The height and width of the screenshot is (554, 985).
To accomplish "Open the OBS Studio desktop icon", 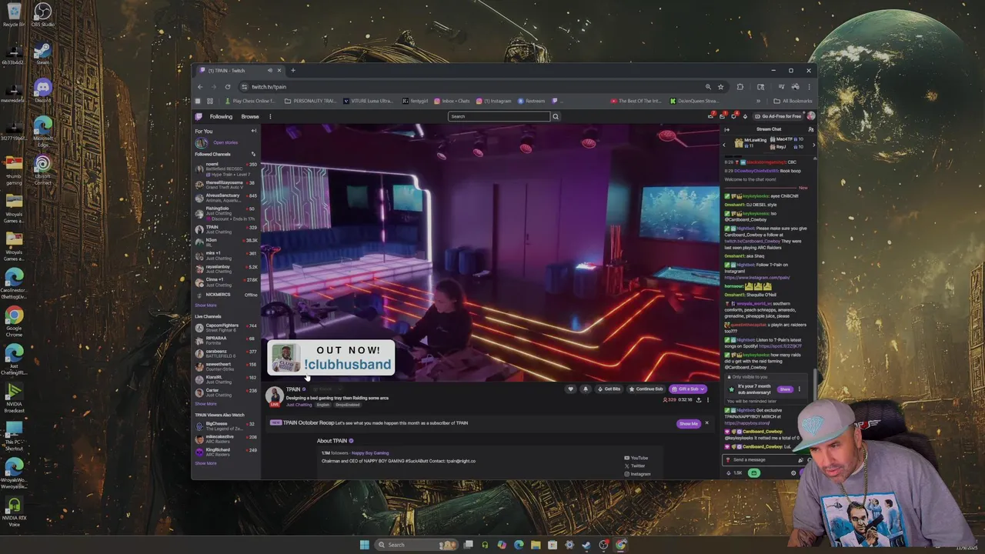I will (42, 15).
